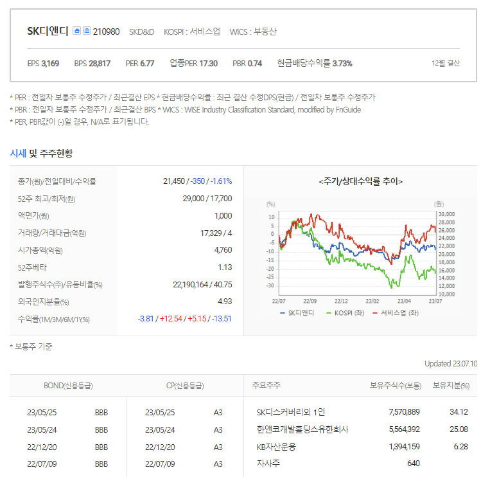Click the 52주 최고/최저 value 29,000 / 17,700
The width and height of the screenshot is (481, 477).
207,199
